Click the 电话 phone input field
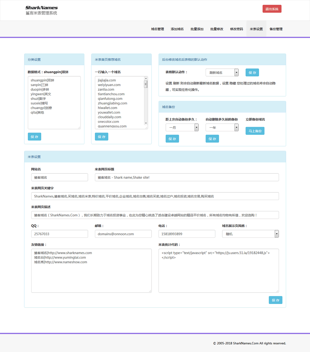This screenshot has width=310, height=352. point(187,234)
